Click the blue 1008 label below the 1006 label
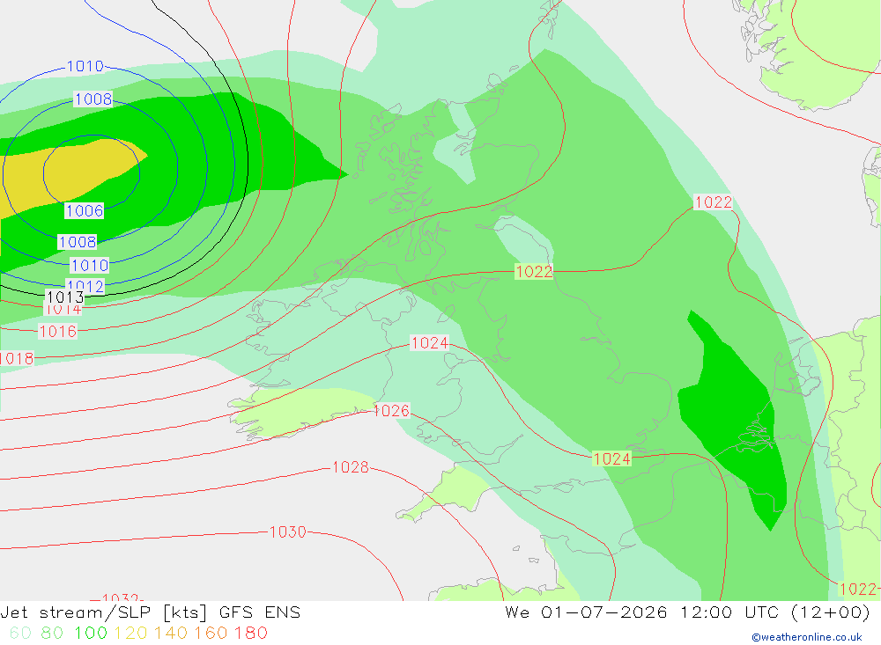The height and width of the screenshot is (645, 881). [x=78, y=242]
